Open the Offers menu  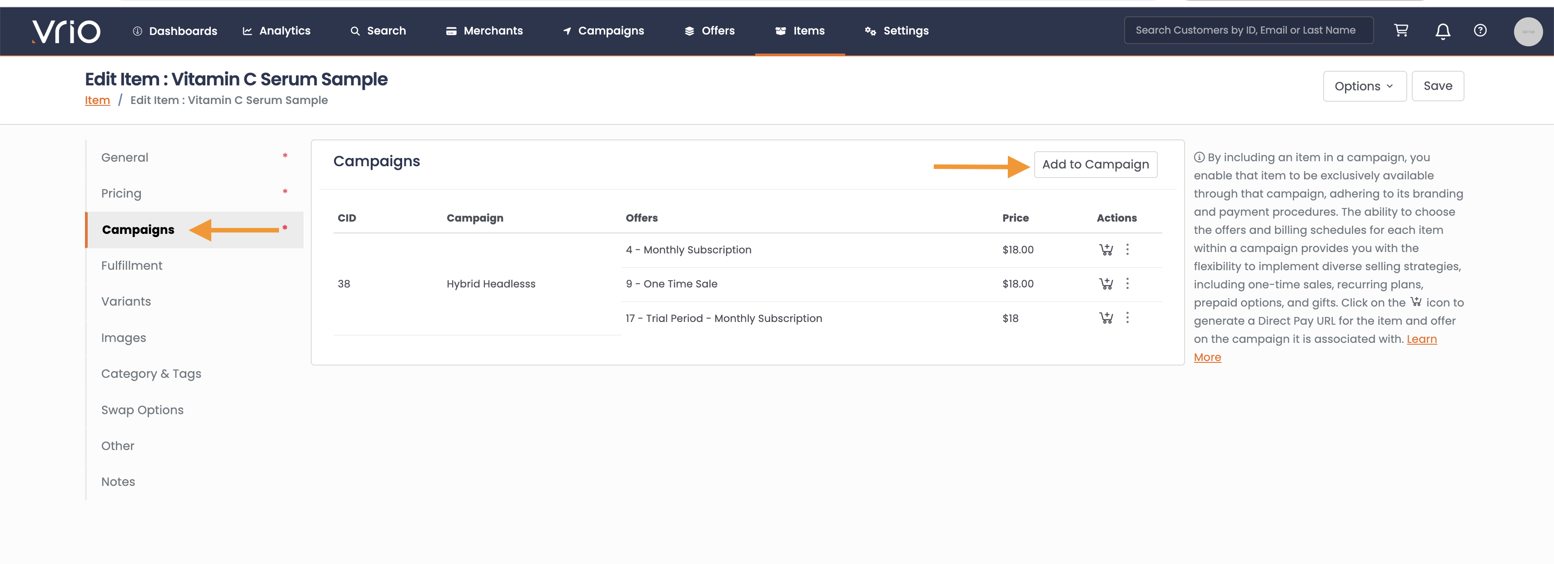709,31
